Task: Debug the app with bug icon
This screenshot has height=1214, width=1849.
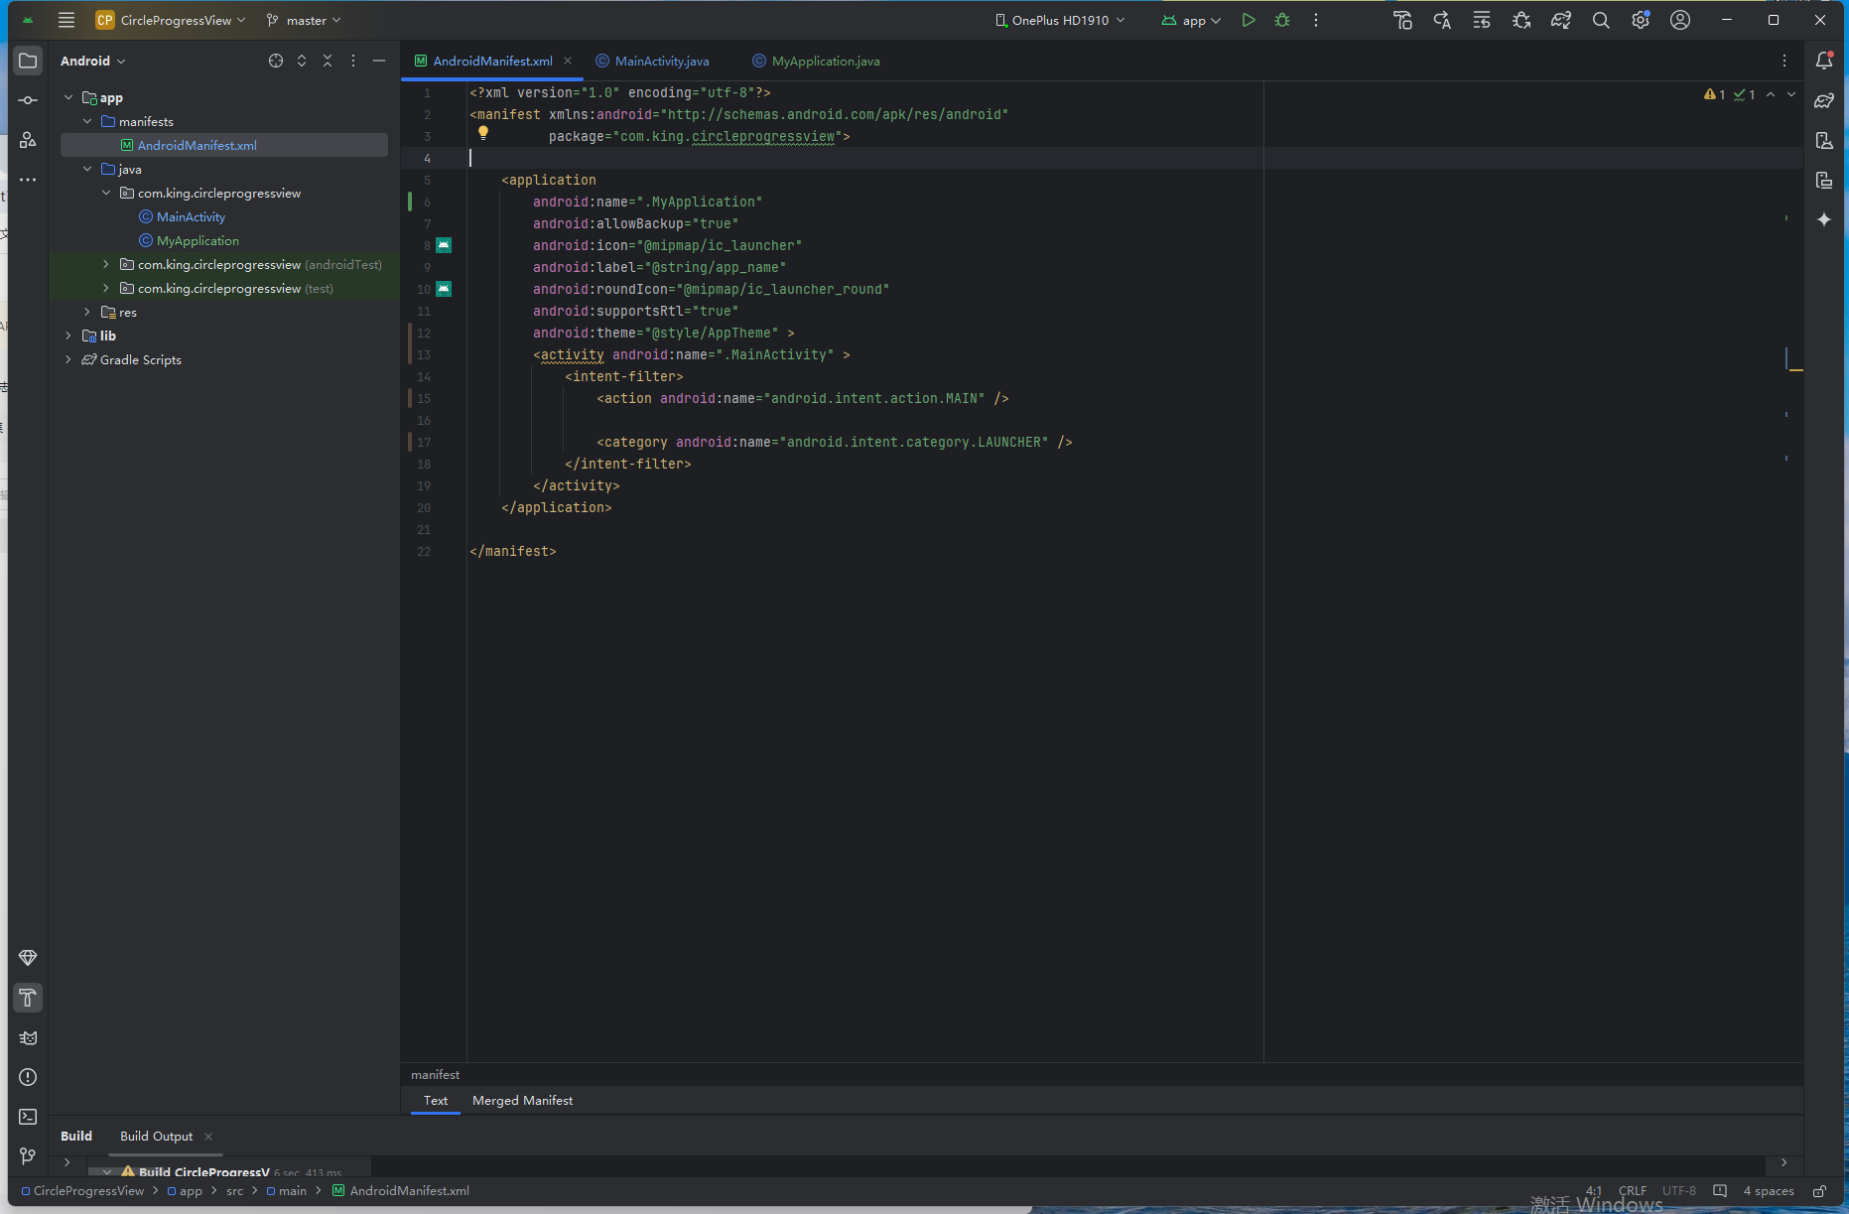Action: pyautogui.click(x=1282, y=20)
